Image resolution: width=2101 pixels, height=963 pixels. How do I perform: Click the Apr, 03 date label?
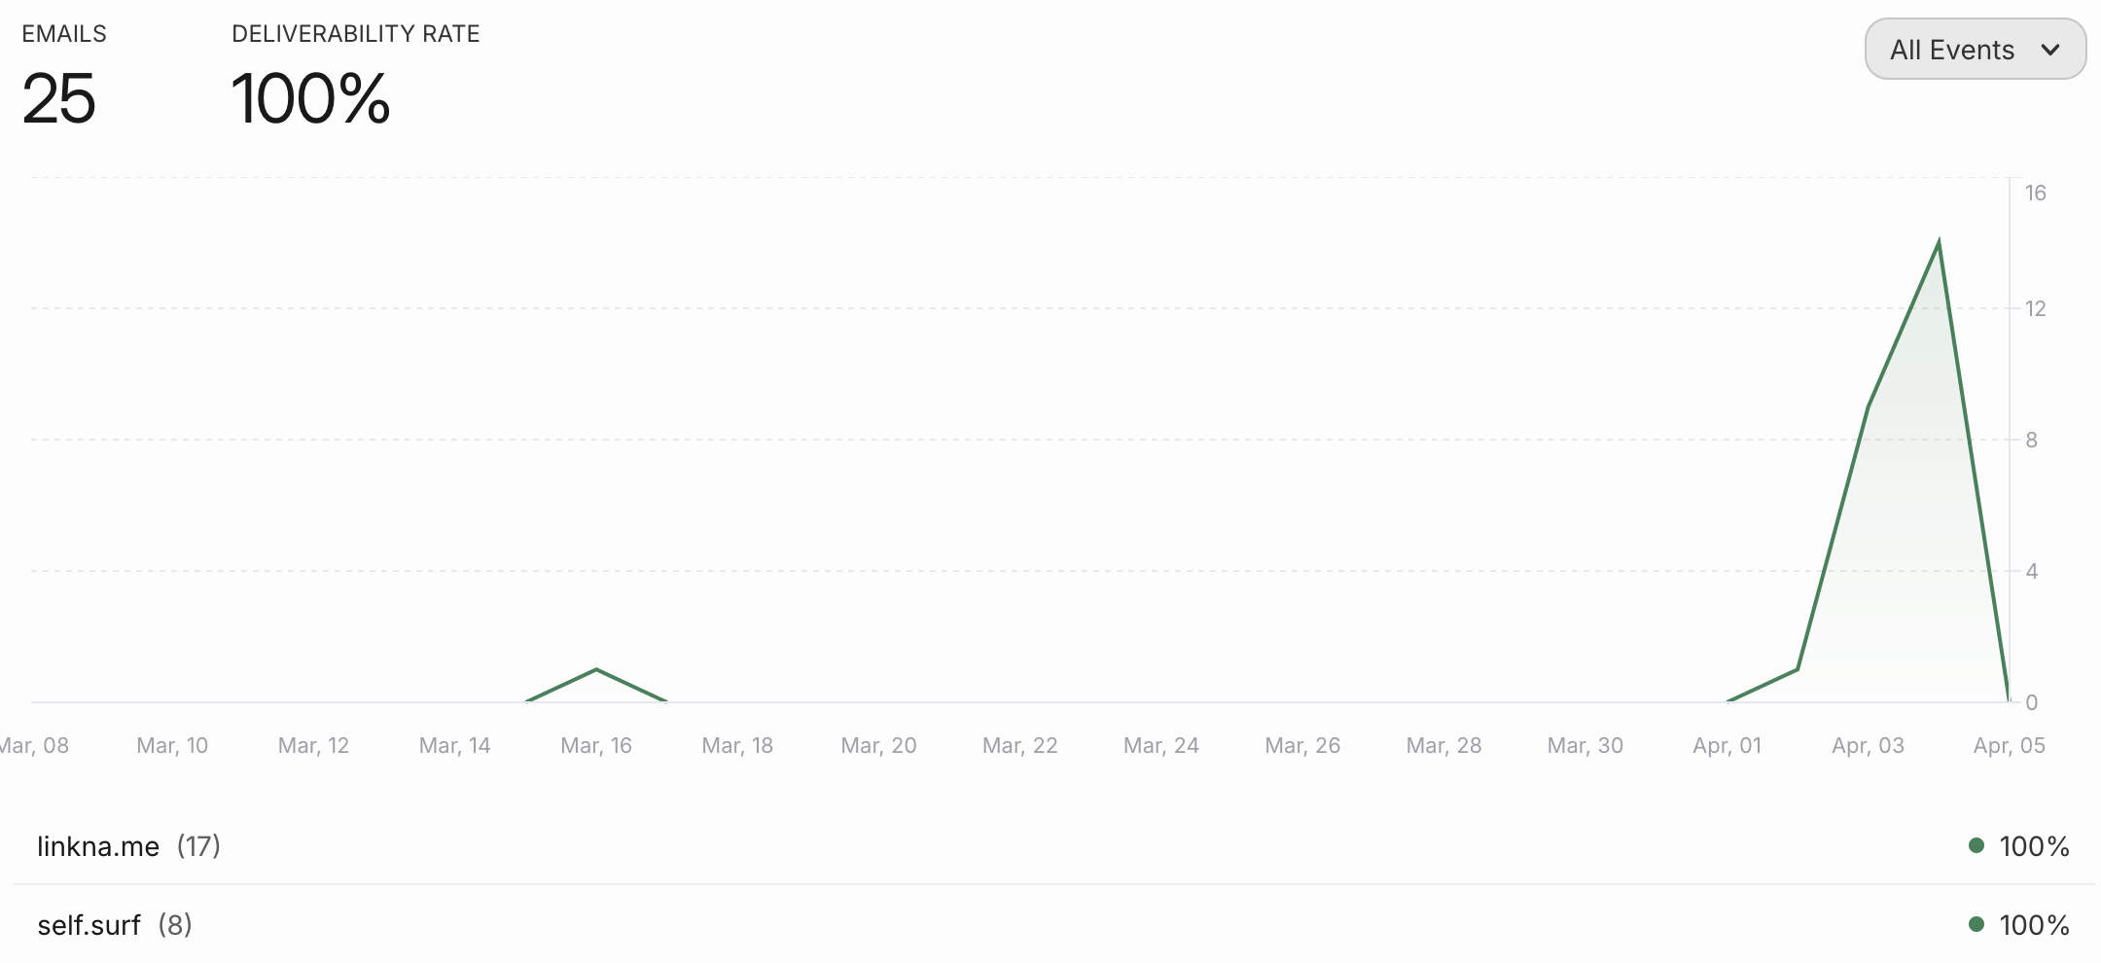coord(1868,746)
